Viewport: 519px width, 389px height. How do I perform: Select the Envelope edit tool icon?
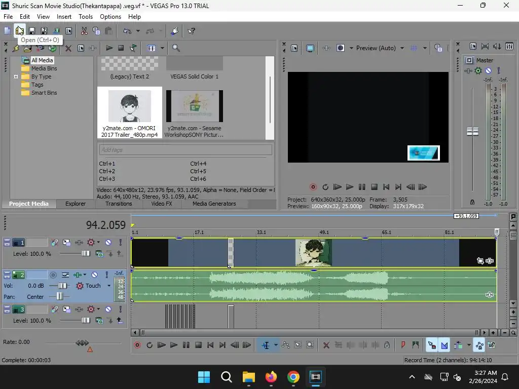tap(286, 345)
